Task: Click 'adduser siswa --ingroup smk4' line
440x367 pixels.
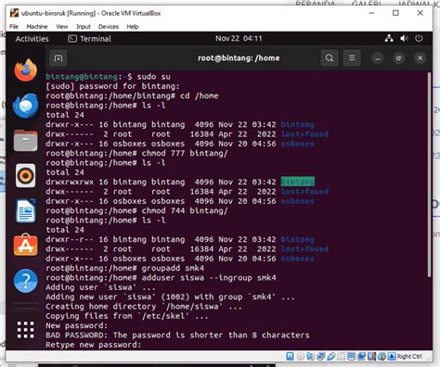Action: pyautogui.click(x=161, y=278)
